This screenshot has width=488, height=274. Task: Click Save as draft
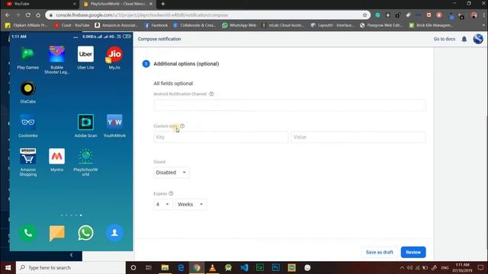click(380, 252)
